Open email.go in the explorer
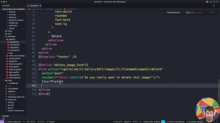The width and height of the screenshot is (220, 123). 12,12
